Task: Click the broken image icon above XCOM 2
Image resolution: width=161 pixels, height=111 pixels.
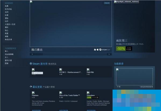Action: pos(61,70)
